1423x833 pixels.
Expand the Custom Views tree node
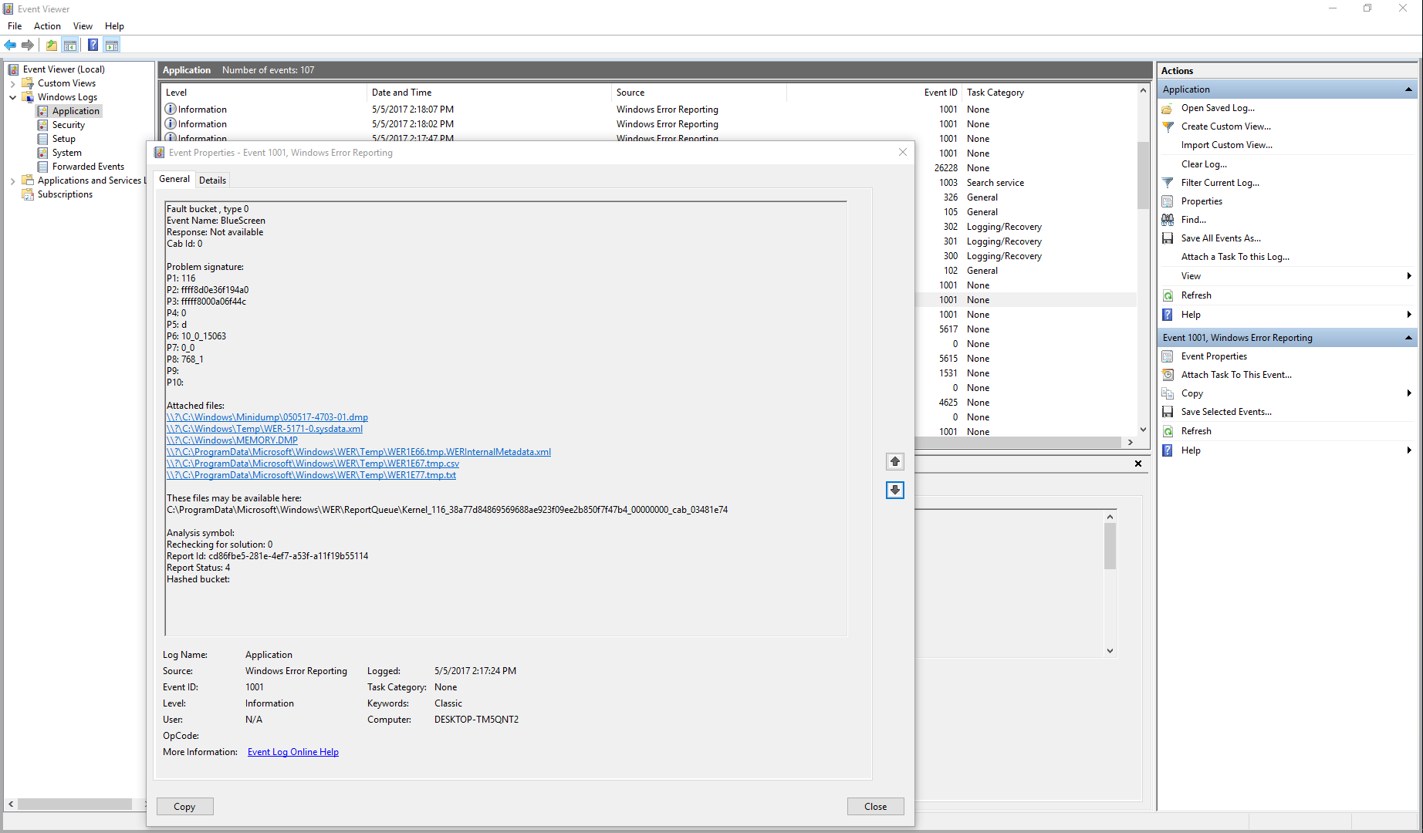pyautogui.click(x=12, y=83)
